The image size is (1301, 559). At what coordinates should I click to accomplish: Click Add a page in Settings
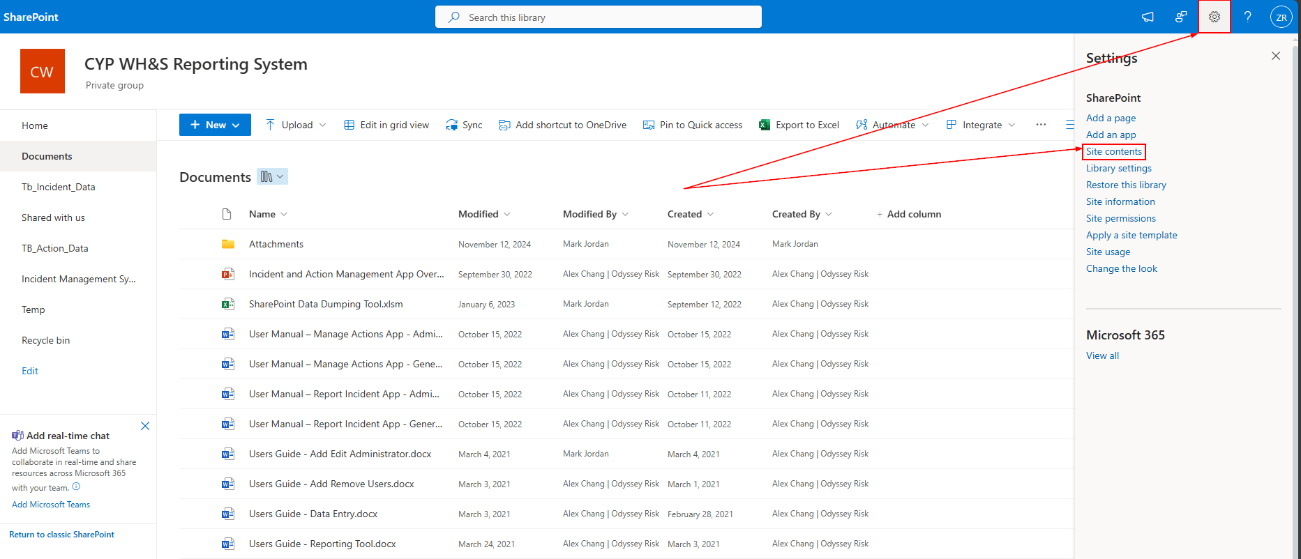pos(1111,118)
